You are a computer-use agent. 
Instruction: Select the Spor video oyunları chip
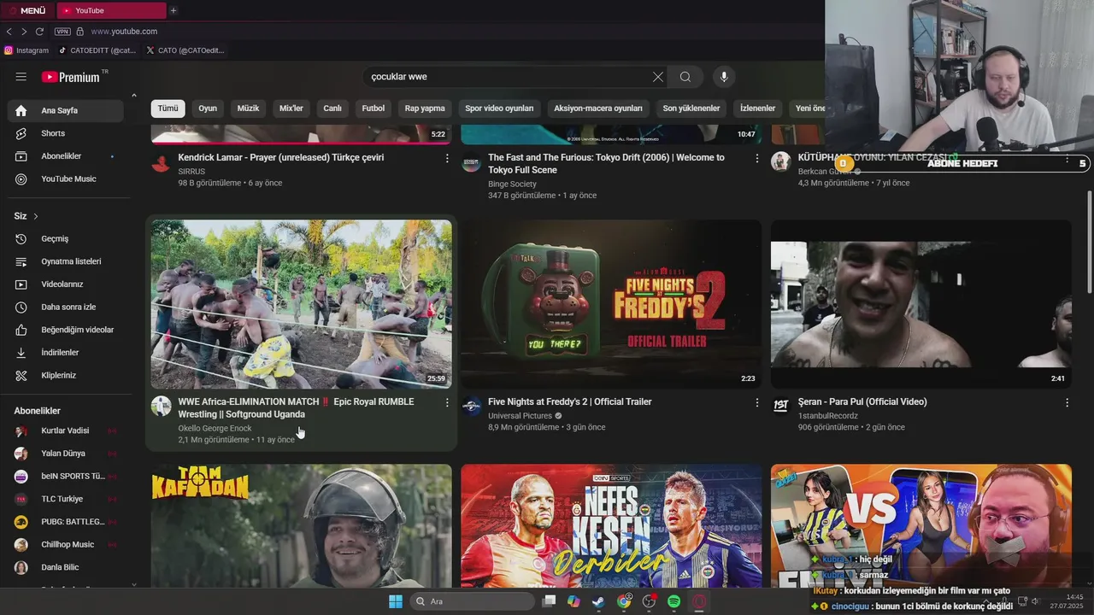pos(499,108)
